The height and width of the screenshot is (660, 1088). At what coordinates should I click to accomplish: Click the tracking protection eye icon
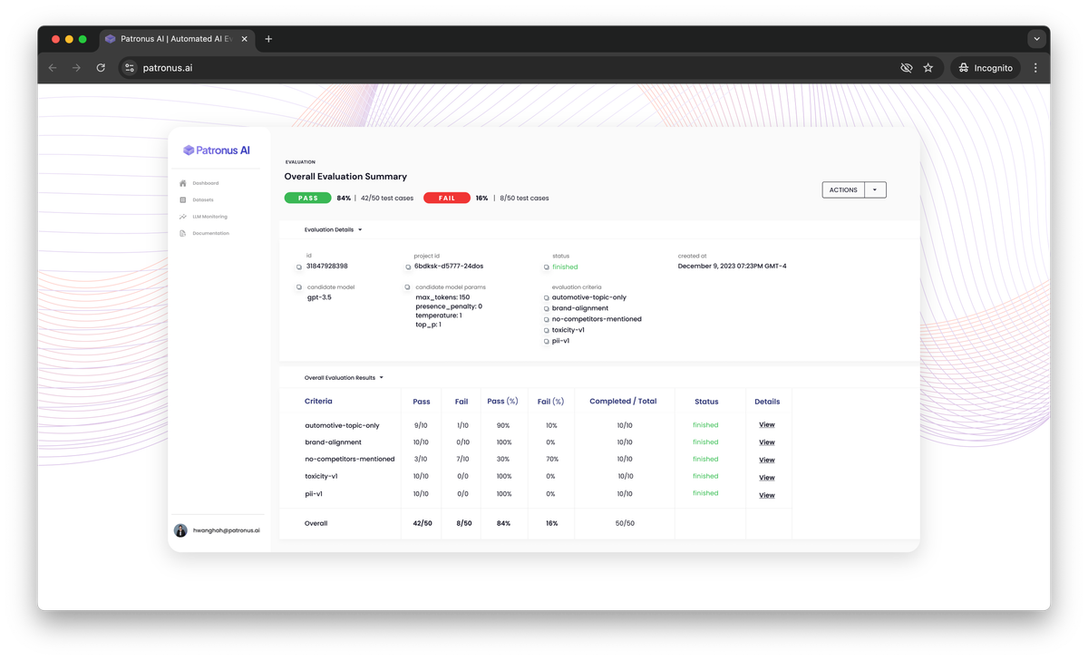(906, 68)
